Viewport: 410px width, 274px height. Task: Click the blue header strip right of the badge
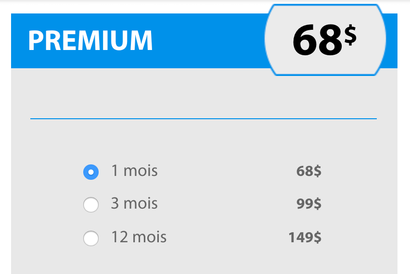click(x=391, y=41)
